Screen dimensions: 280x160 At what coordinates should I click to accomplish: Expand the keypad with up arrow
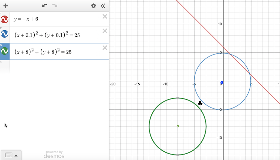[x=16, y=155]
